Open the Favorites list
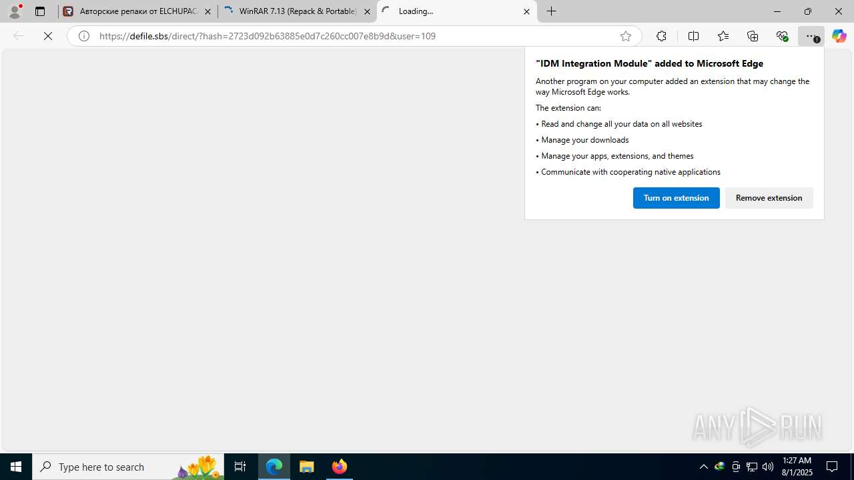This screenshot has height=480, width=854. [723, 36]
